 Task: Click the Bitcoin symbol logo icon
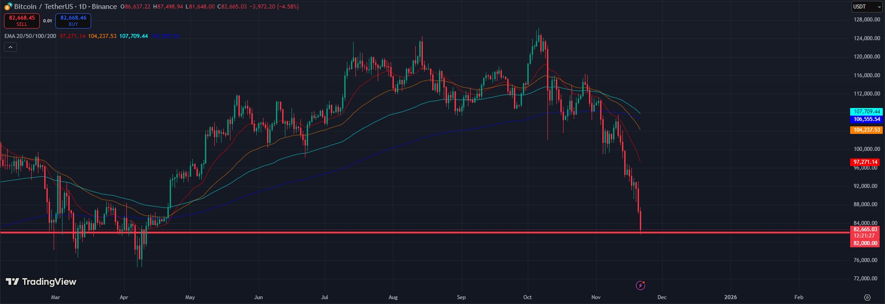point(8,6)
